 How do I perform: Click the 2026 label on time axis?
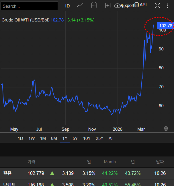coord(118,129)
